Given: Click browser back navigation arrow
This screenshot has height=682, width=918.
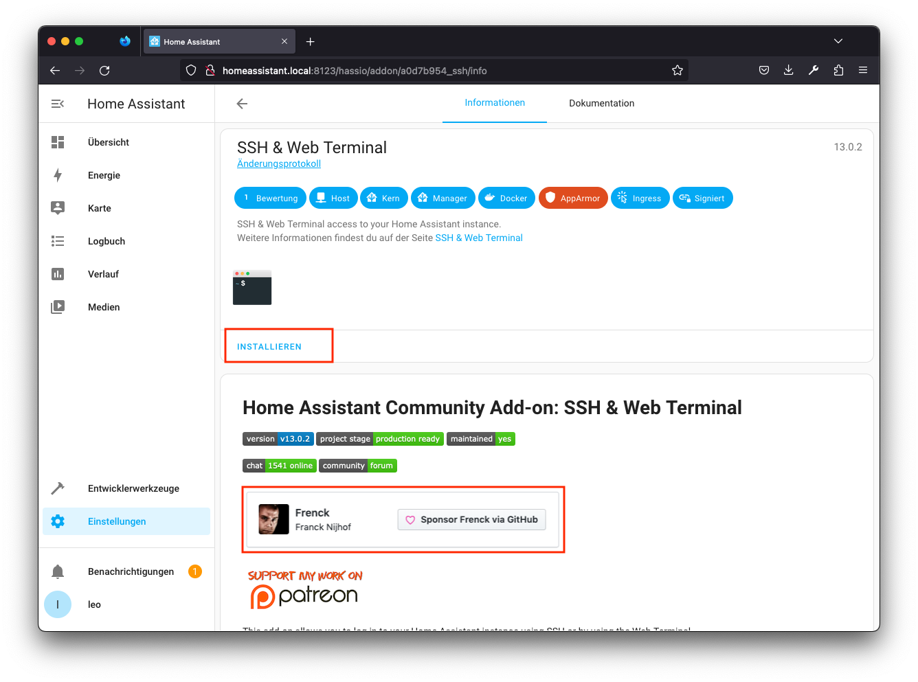Looking at the screenshot, I should pyautogui.click(x=55, y=70).
